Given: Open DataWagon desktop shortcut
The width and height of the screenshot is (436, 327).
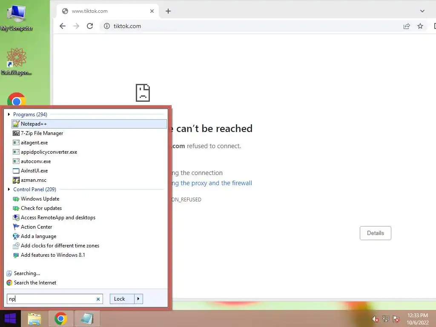Looking at the screenshot, I should (17, 61).
